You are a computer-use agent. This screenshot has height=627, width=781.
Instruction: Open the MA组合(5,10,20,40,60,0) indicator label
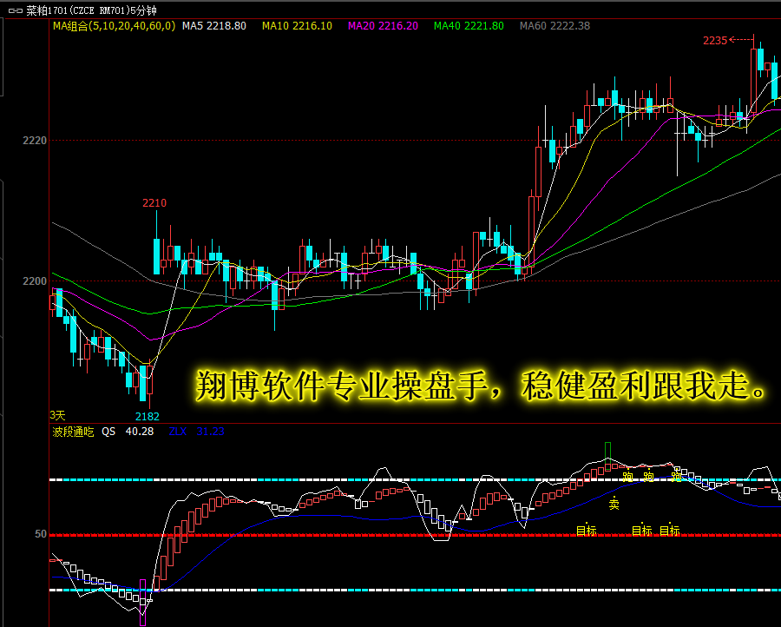click(114, 26)
